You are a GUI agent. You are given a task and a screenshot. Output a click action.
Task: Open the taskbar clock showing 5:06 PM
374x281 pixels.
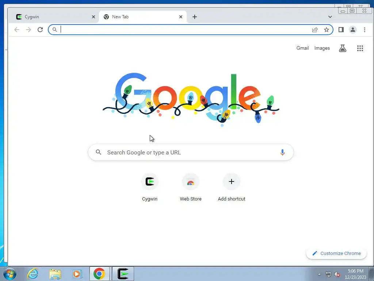[355, 274]
